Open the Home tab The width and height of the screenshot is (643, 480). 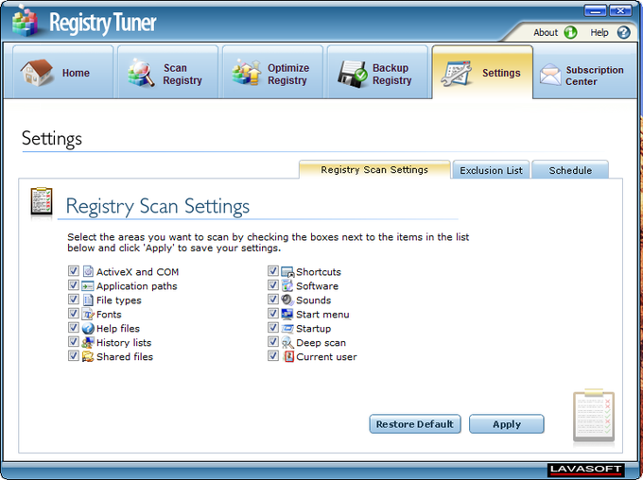(x=62, y=72)
